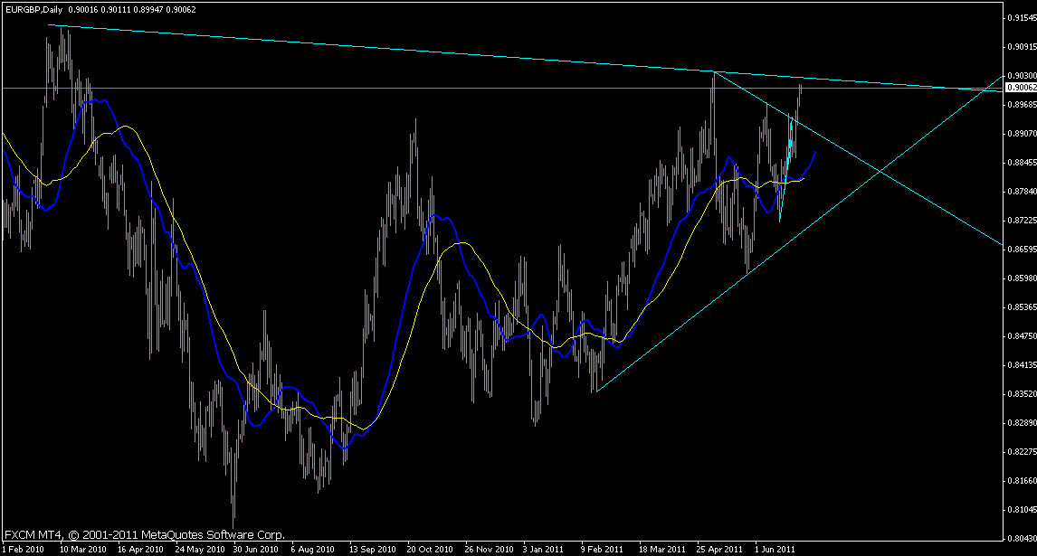Click the EURGBP,Daily chart title label
The image size is (1037, 556).
pos(30,7)
